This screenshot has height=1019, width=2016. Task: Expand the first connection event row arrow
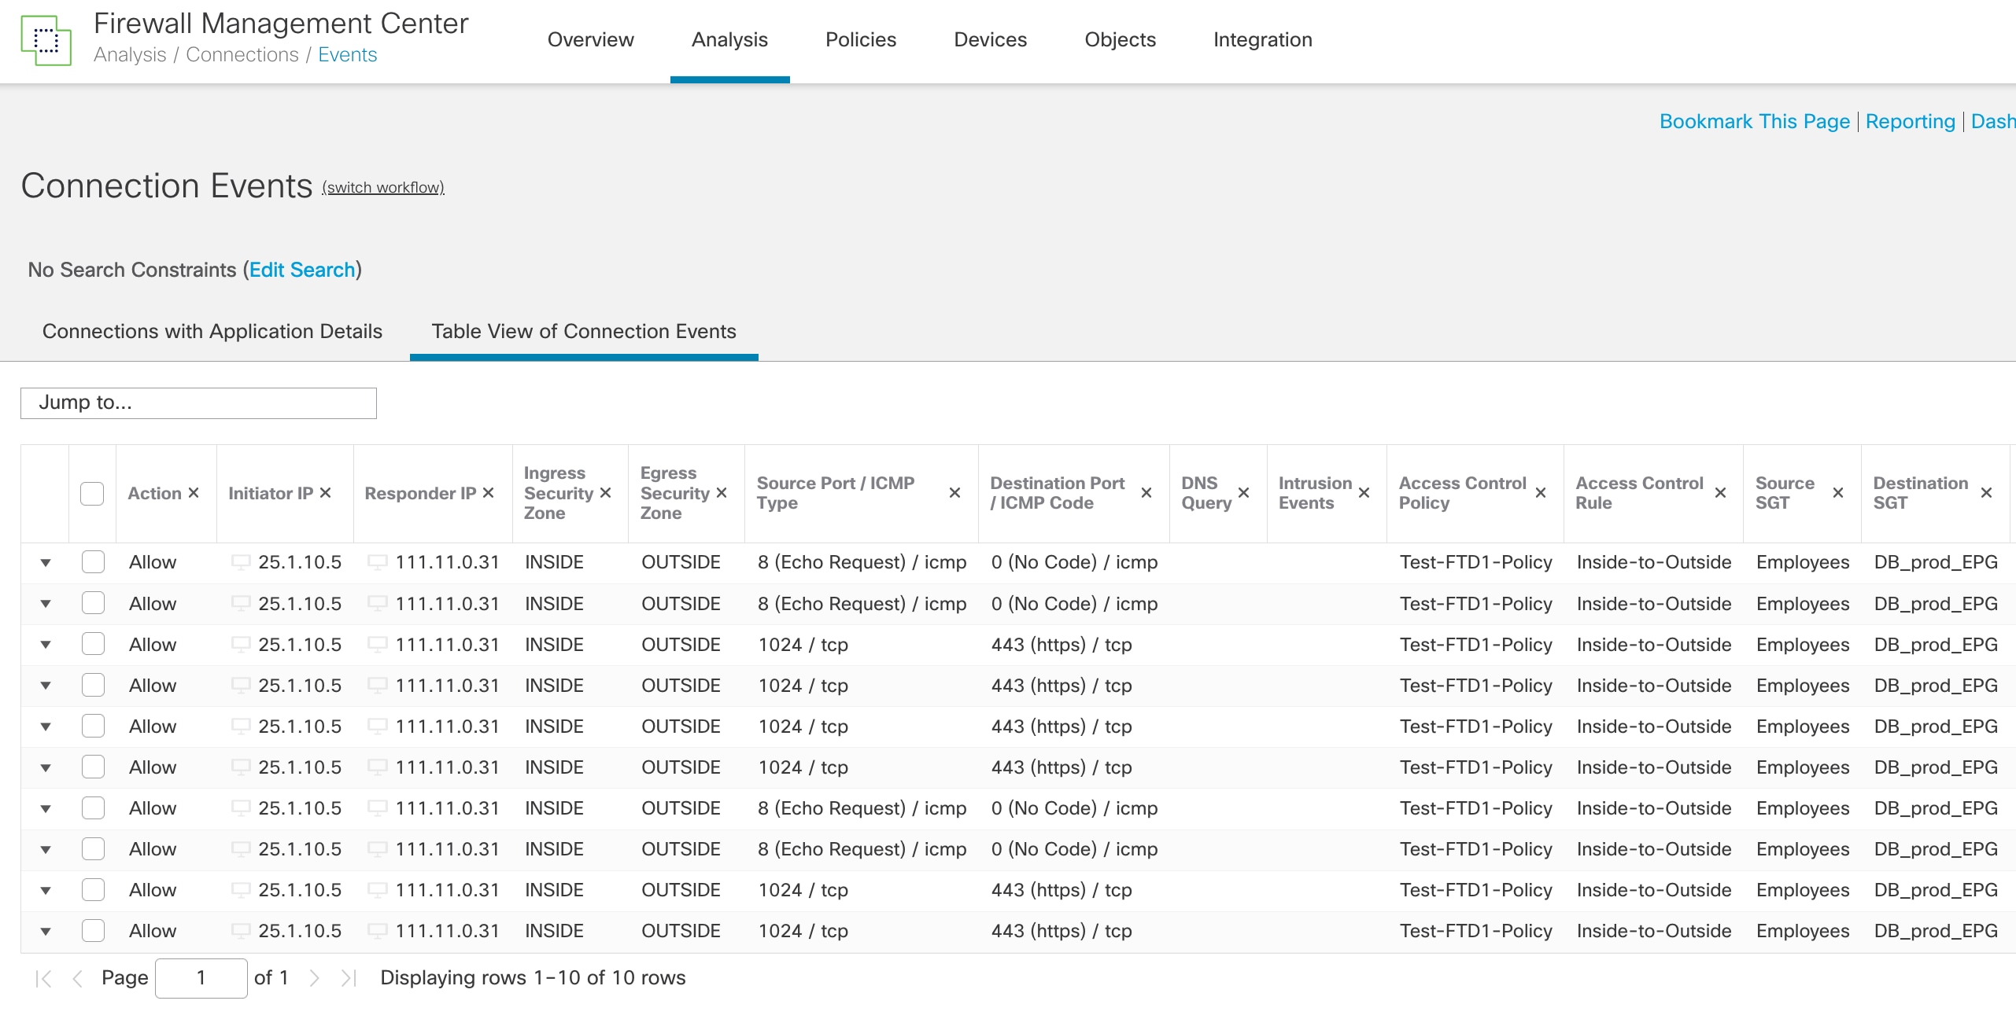tap(46, 563)
